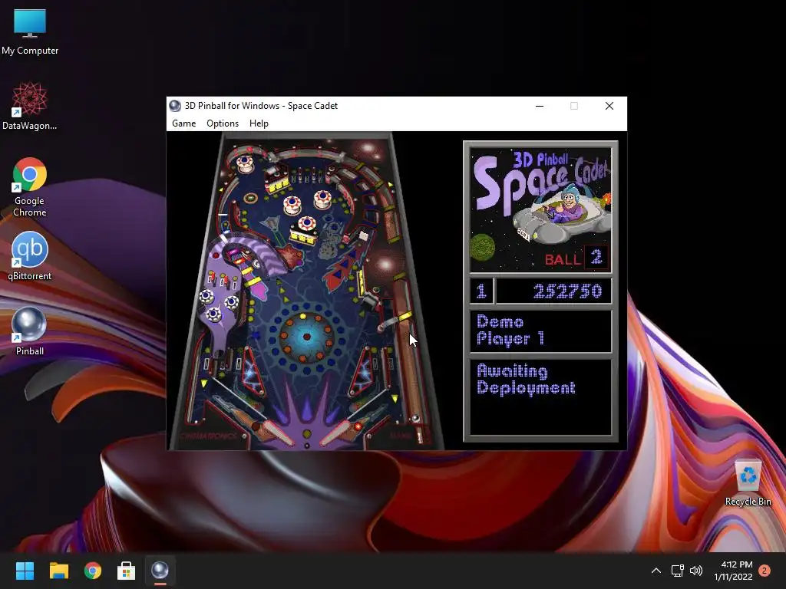This screenshot has height=589, width=786.
Task: Select the Pinball desktop shortcut
Action: click(x=30, y=331)
